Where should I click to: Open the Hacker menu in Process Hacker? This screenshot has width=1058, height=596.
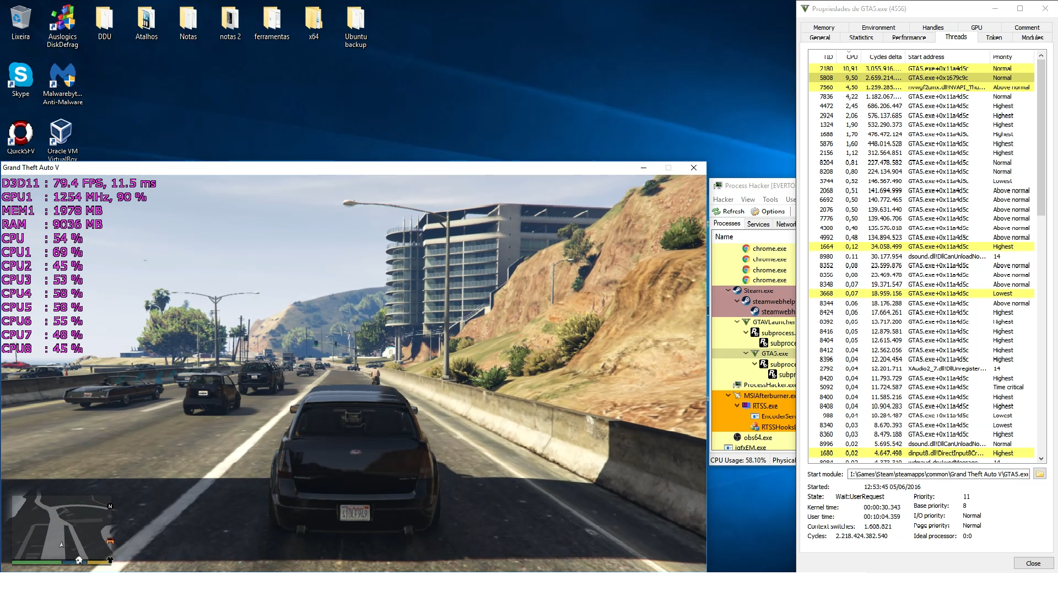723,200
